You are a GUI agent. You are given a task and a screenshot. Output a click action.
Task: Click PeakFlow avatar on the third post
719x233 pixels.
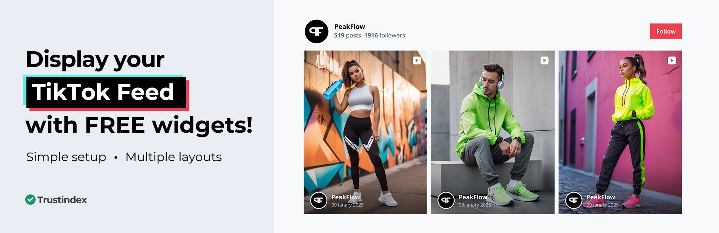click(x=574, y=200)
